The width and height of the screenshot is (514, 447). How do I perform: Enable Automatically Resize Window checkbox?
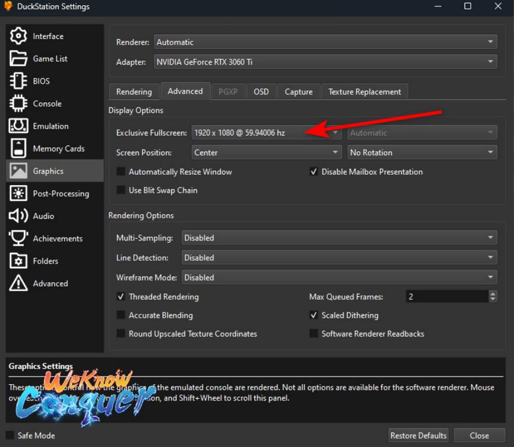point(121,171)
